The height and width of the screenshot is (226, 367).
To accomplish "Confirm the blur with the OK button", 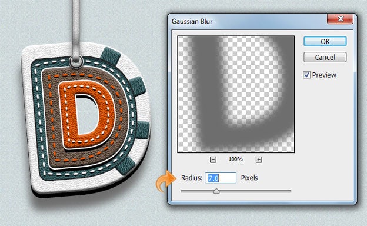I will pos(325,41).
